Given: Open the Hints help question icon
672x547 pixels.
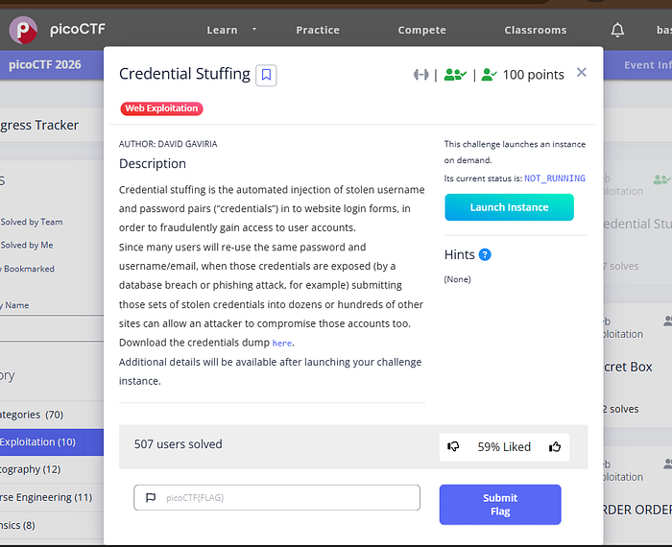Looking at the screenshot, I should pos(485,254).
